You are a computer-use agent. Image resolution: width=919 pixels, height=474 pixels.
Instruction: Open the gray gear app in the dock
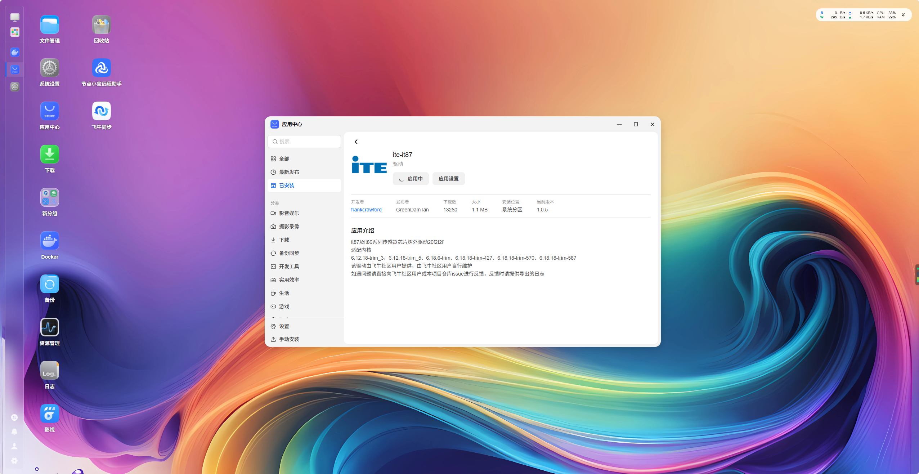coord(15,86)
